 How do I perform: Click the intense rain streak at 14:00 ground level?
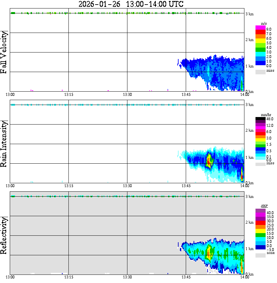(242, 175)
